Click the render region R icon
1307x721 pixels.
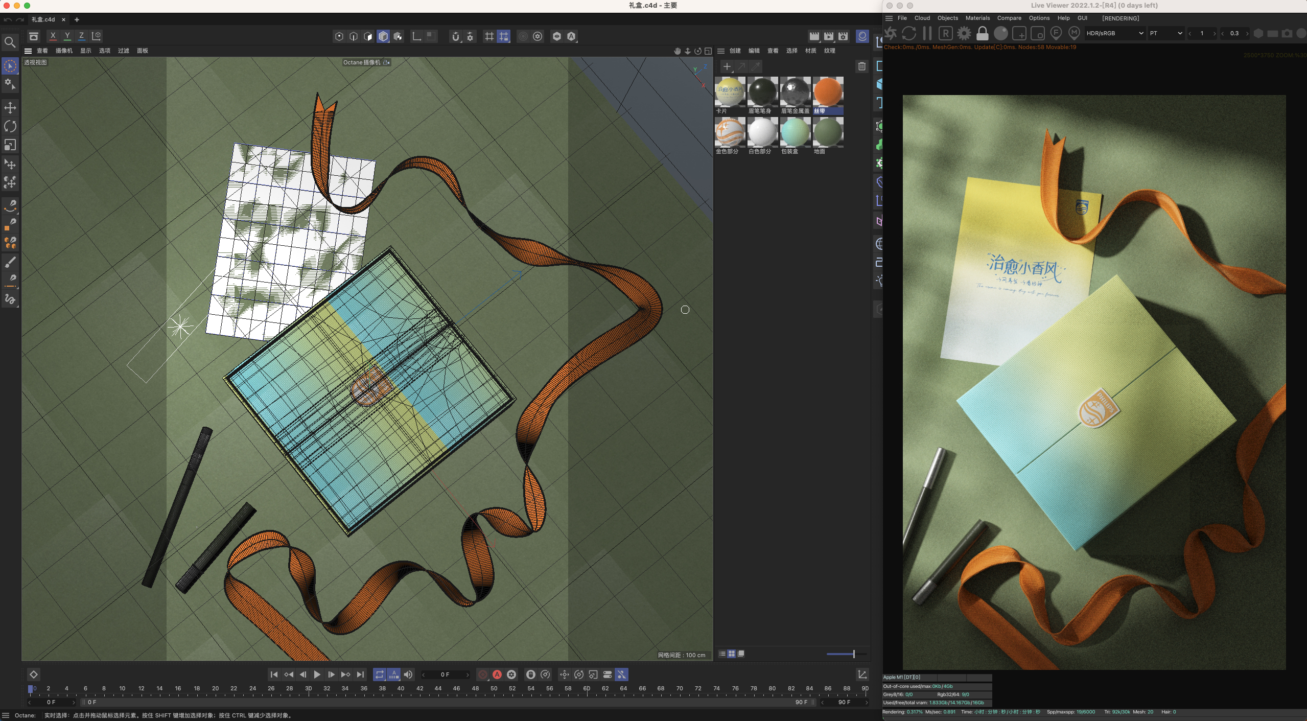coord(945,34)
